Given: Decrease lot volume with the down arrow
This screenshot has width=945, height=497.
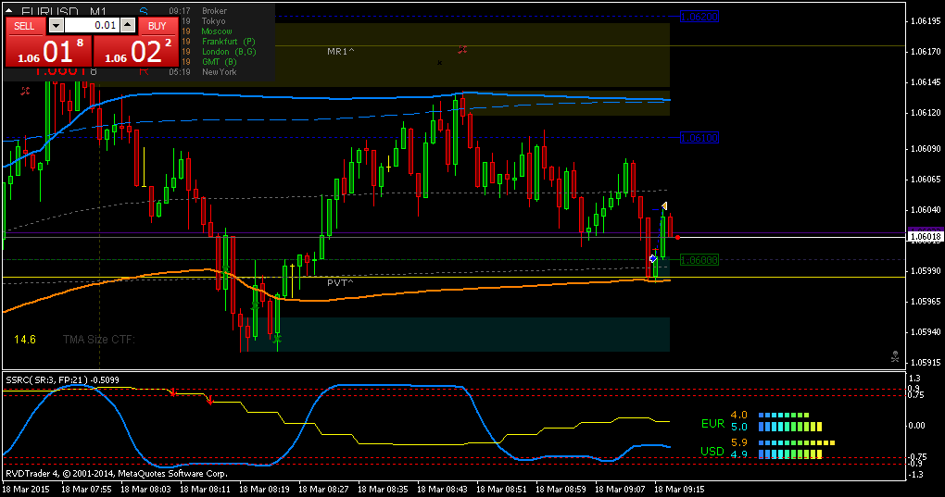Looking at the screenshot, I should point(56,25).
